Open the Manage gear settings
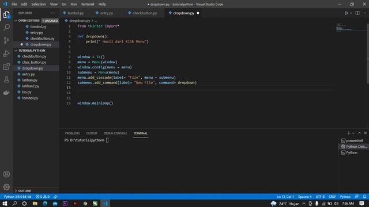Image resolution: width=369 pixels, height=207 pixels. 6,187
